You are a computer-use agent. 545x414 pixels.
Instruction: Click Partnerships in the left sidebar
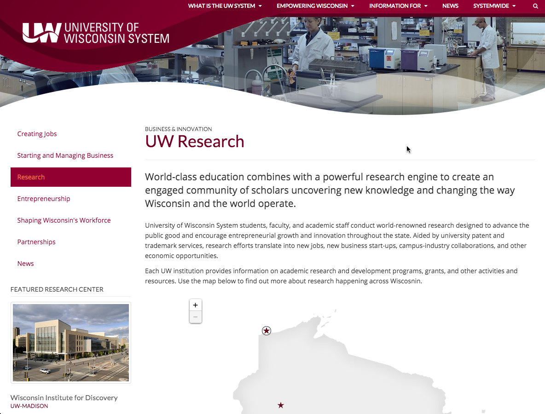click(36, 242)
